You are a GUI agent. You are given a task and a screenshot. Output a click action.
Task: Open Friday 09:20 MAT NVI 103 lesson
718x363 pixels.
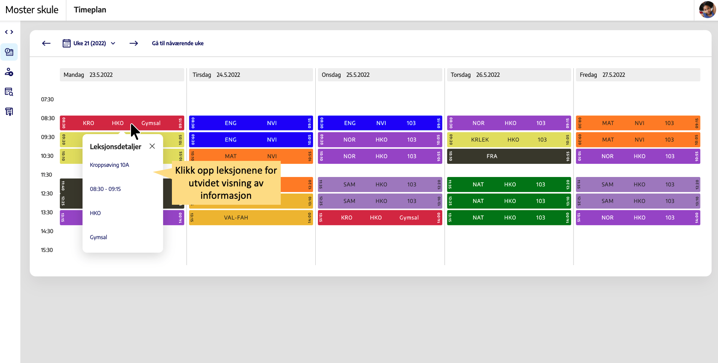point(638,139)
